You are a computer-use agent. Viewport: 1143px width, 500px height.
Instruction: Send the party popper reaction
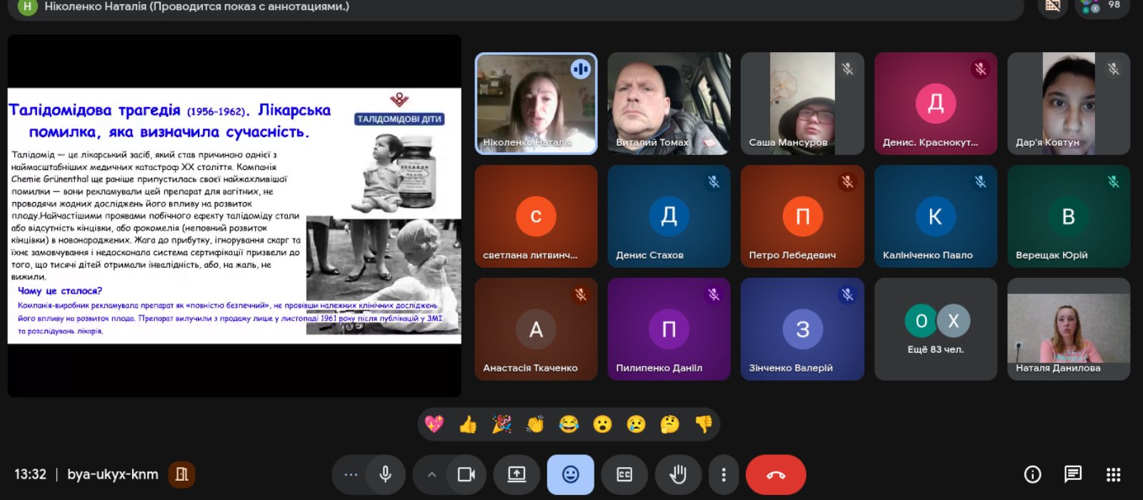(501, 425)
